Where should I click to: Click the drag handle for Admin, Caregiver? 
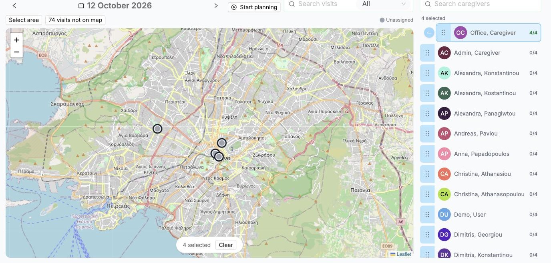pyautogui.click(x=427, y=53)
